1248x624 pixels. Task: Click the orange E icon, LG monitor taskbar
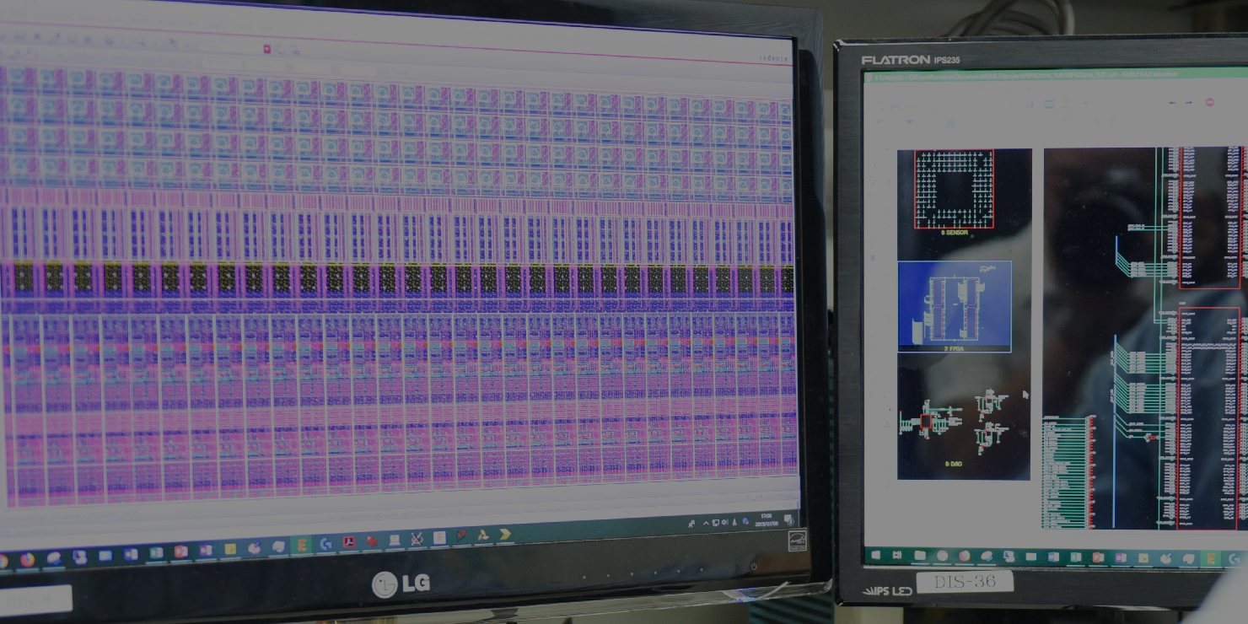pos(302,545)
